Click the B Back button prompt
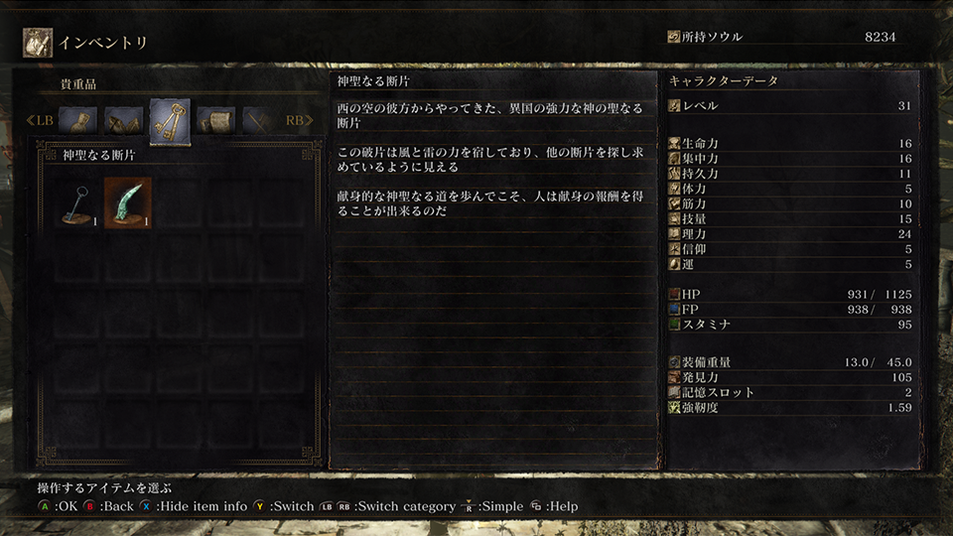Screen dimensions: 953x536 point(108,506)
